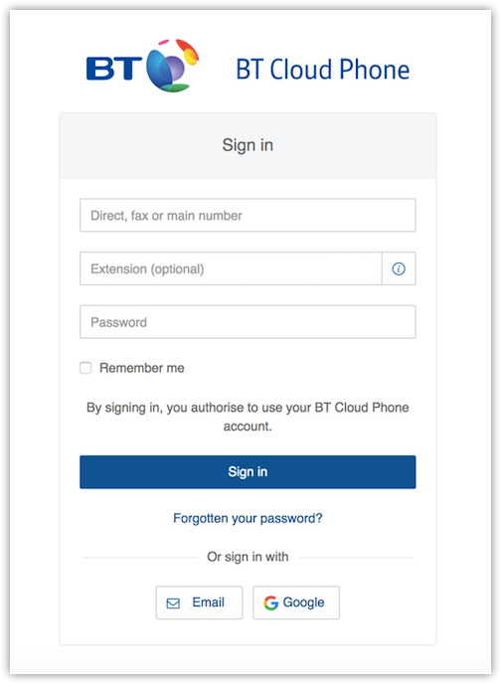Focus the Password field
Viewport: 501px width, 684px height.
(248, 322)
